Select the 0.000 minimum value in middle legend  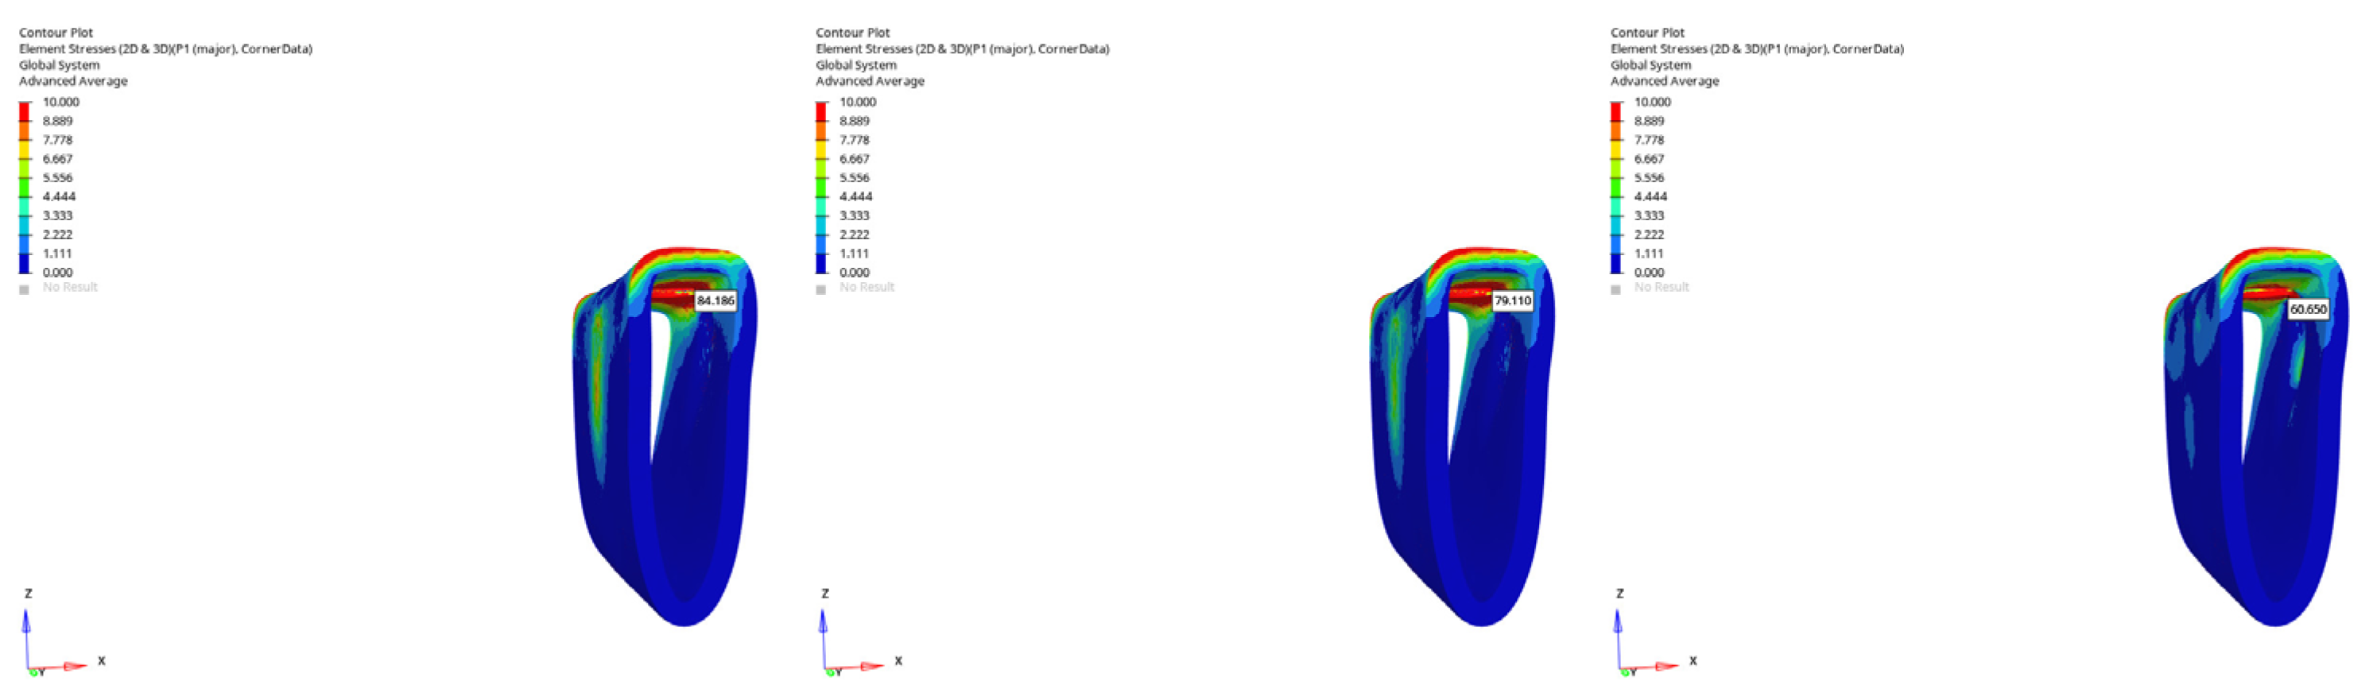coord(855,273)
